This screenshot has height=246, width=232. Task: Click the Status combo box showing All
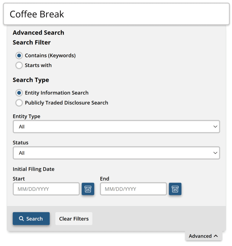point(116,153)
